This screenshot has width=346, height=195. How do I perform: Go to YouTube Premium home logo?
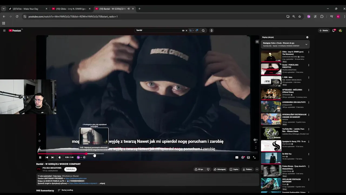[x=15, y=31]
